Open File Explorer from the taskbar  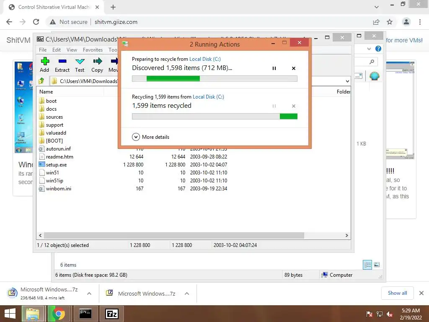33,314
